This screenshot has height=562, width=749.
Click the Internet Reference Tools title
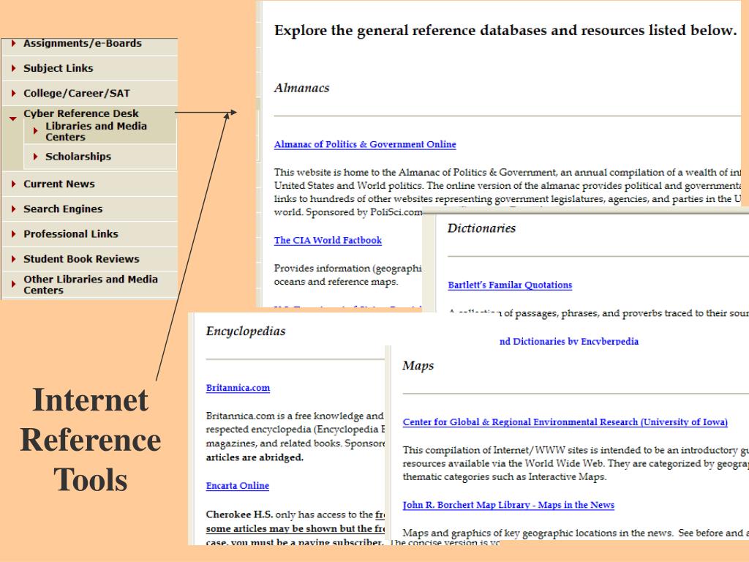pos(90,440)
